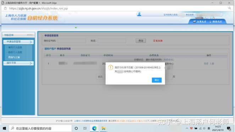Select 修改个人信息 in sidebar

pyautogui.click(x=15, y=52)
